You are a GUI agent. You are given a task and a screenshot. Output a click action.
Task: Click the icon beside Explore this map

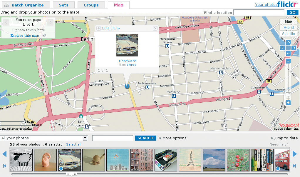(x=44, y=35)
